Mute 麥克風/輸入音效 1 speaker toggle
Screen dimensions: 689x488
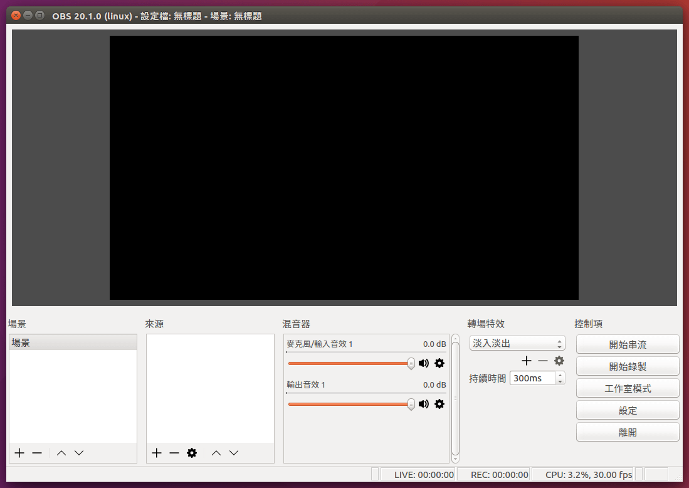[x=424, y=363]
